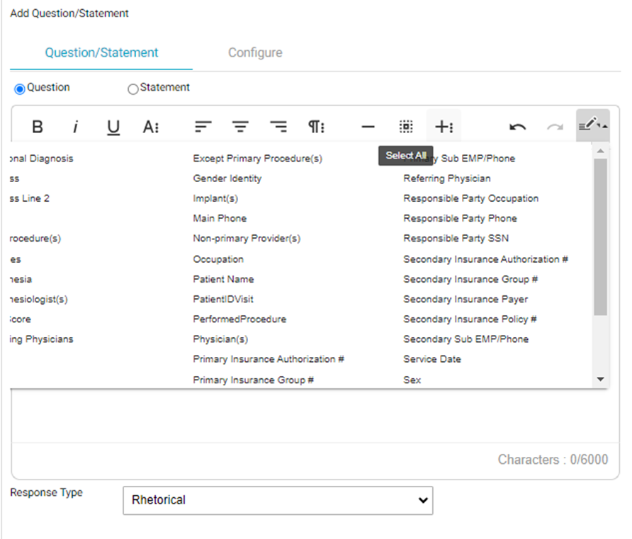This screenshot has height=539, width=632.
Task: Open the font size options dropdown
Action: pos(151,127)
